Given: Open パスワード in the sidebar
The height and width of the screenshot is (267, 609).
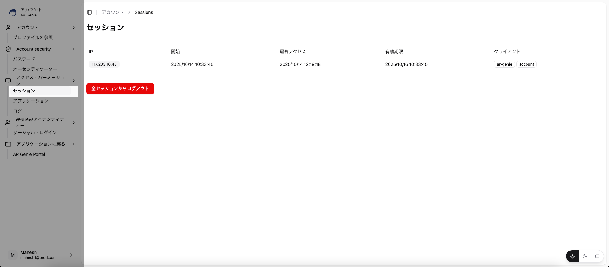Looking at the screenshot, I should (x=24, y=59).
